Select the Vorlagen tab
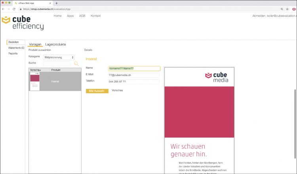Viewport: 297px width, 174px height. (x=35, y=44)
